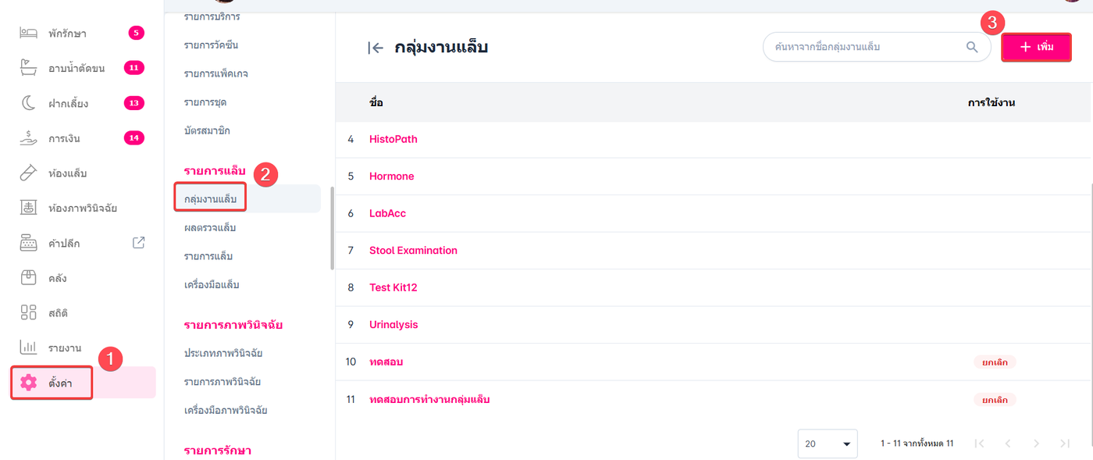Click the lab group name search field

[x=863, y=47]
